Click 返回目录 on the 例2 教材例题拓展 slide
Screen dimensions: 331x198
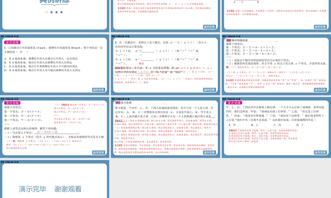pyautogui.click(x=320, y=90)
